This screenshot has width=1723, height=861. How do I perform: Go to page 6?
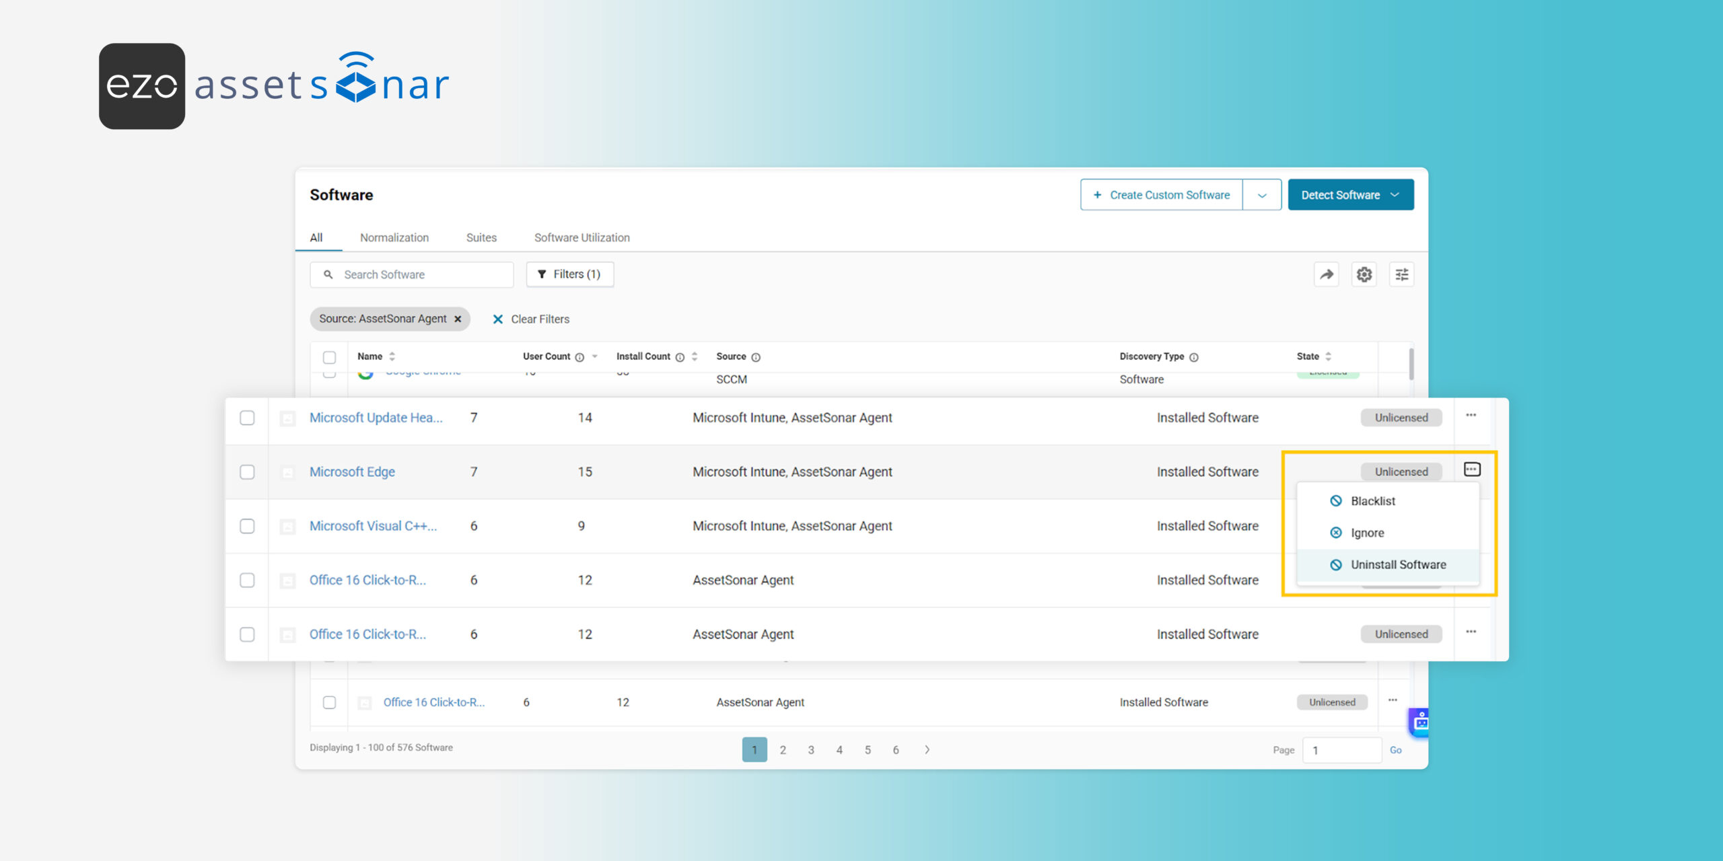(896, 749)
